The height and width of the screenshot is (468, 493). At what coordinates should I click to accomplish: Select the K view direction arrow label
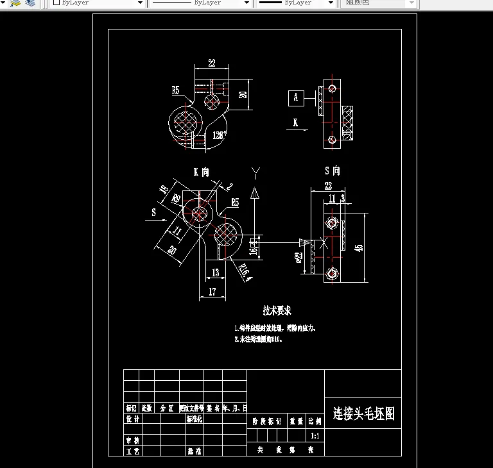[x=295, y=122]
